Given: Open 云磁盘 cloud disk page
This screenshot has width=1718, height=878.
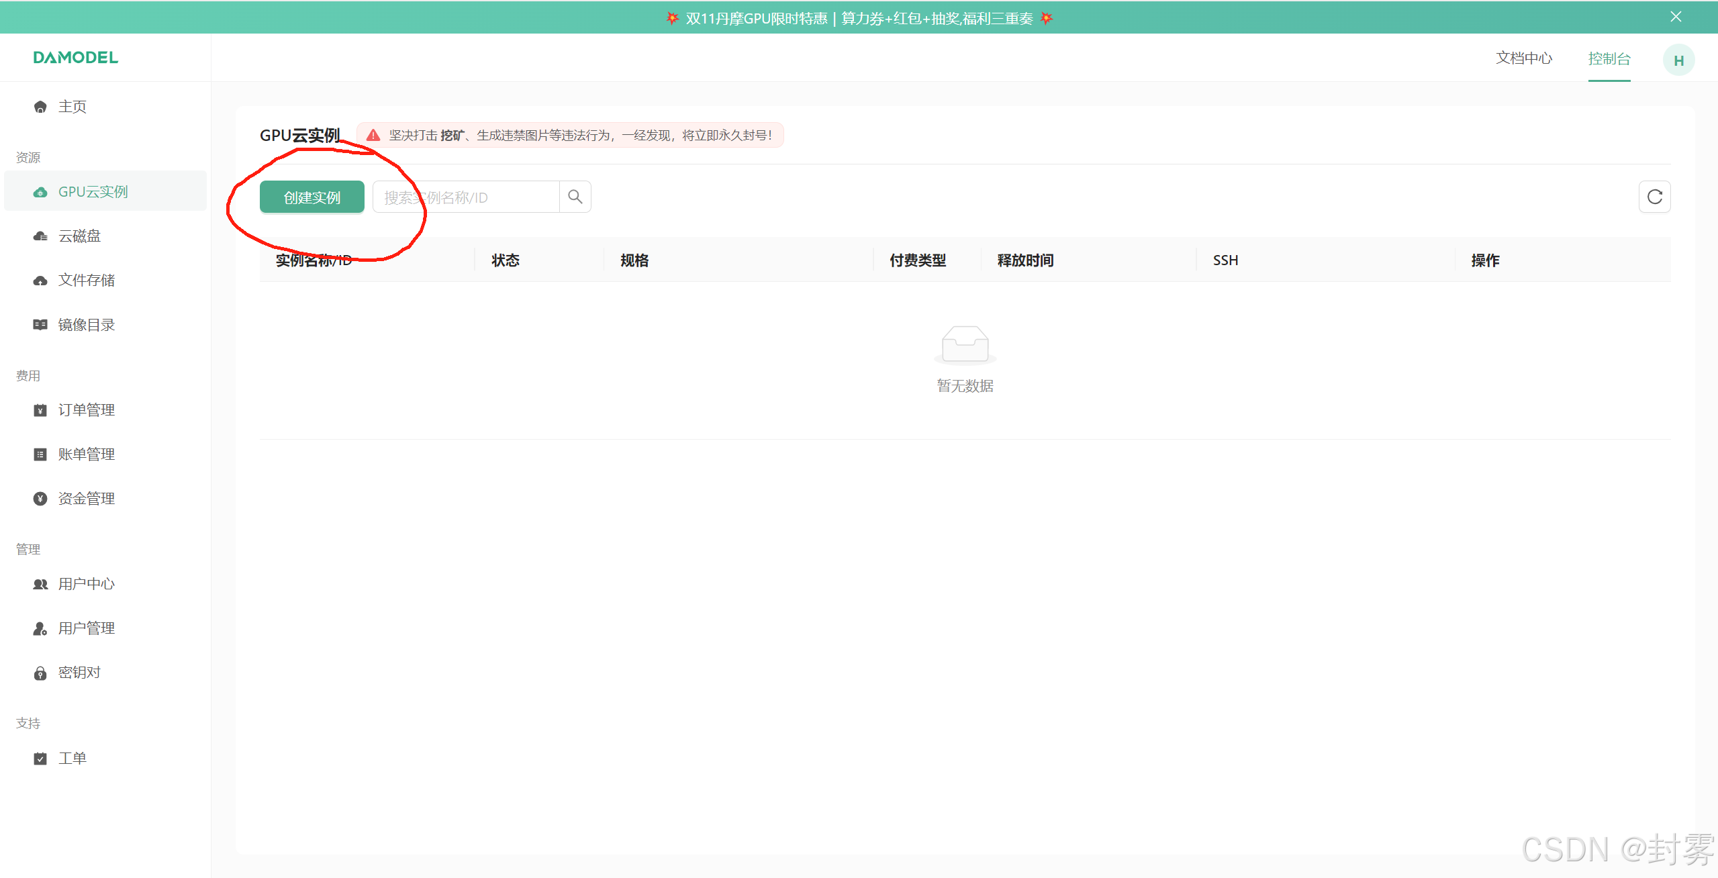Looking at the screenshot, I should click(x=79, y=236).
